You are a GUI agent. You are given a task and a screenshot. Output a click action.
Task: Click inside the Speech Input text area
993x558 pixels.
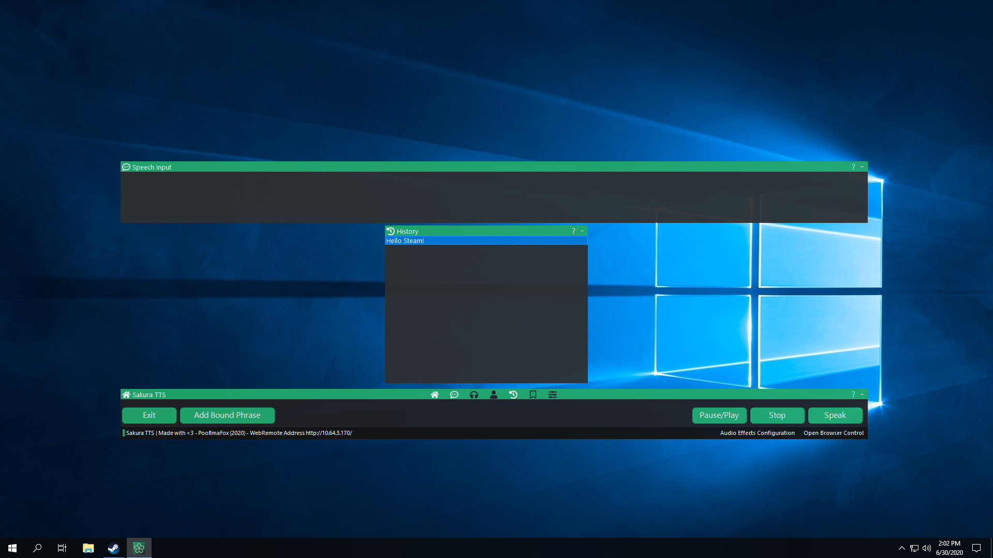[494, 197]
